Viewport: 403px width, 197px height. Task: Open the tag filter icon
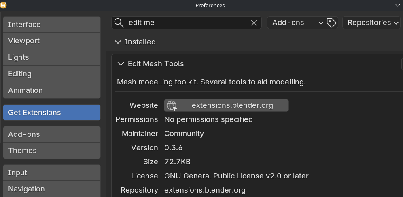[331, 23]
